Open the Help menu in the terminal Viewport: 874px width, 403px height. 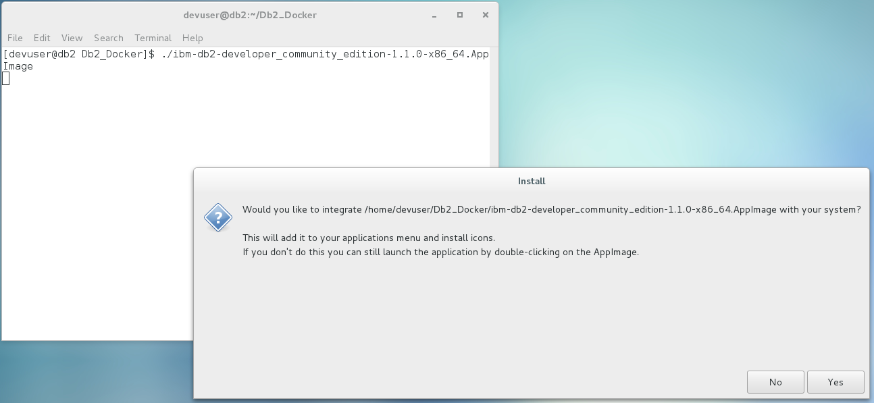[x=192, y=38]
